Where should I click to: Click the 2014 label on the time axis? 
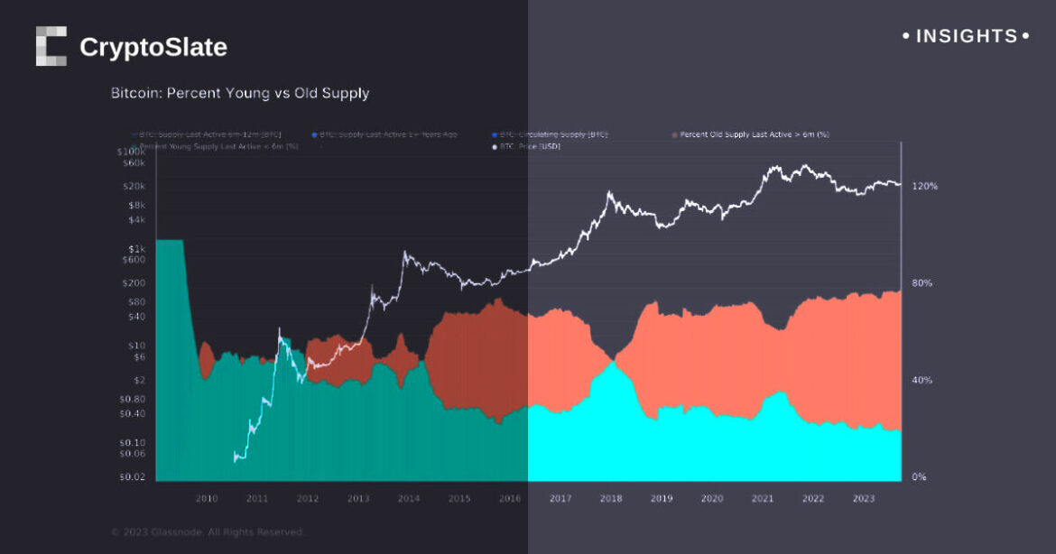coord(409,498)
